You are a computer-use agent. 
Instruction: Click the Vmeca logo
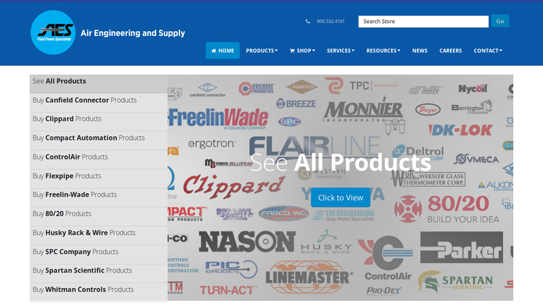click(x=476, y=159)
